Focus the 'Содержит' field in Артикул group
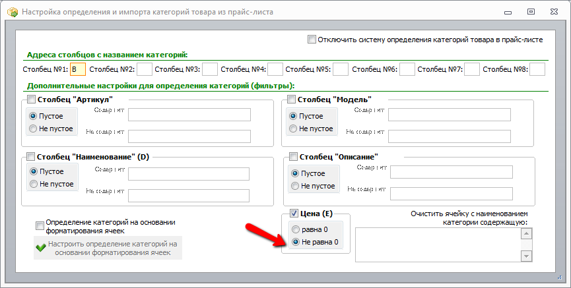This screenshot has width=571, height=288. click(189, 115)
